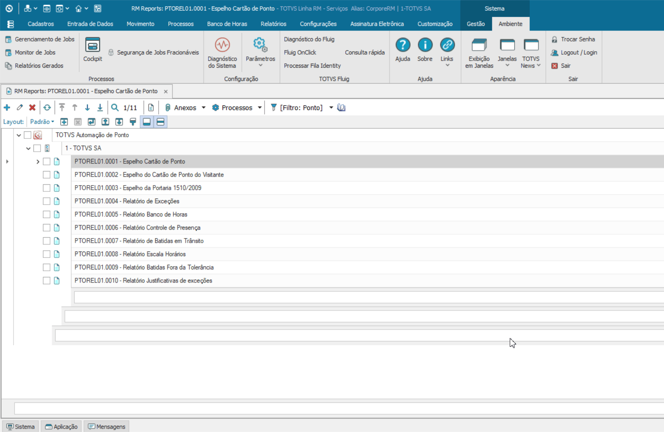
Task: Open the Parâmetros gear icon
Action: point(260,44)
